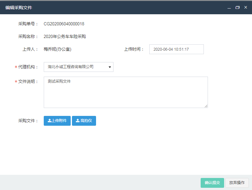Click the 上传人 label

coord(30,49)
